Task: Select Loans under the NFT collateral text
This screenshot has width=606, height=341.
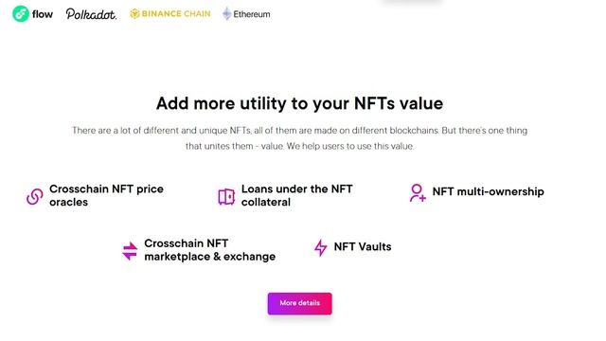Action: tap(296, 195)
